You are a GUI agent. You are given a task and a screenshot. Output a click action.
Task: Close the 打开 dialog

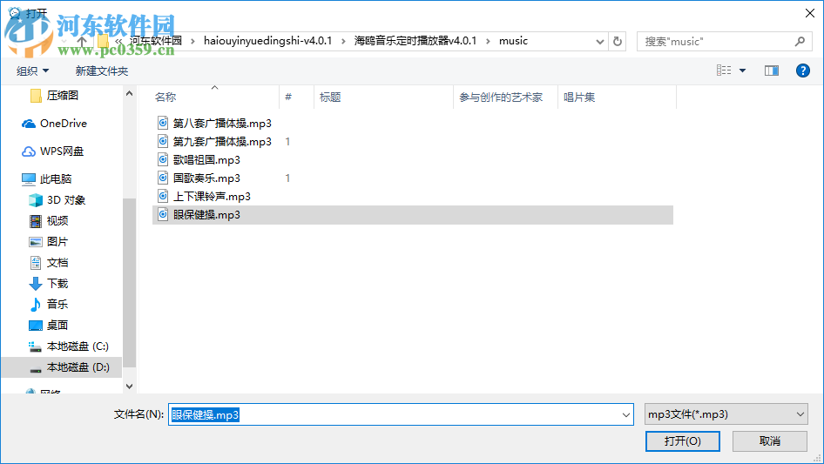click(x=810, y=13)
